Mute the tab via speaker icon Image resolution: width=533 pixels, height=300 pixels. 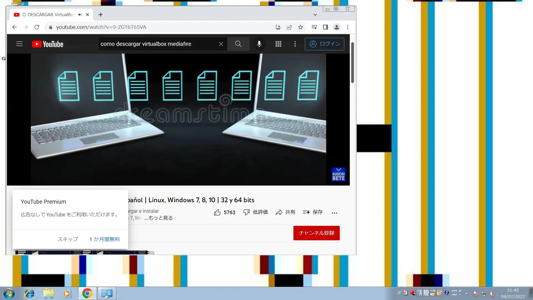tap(80, 15)
